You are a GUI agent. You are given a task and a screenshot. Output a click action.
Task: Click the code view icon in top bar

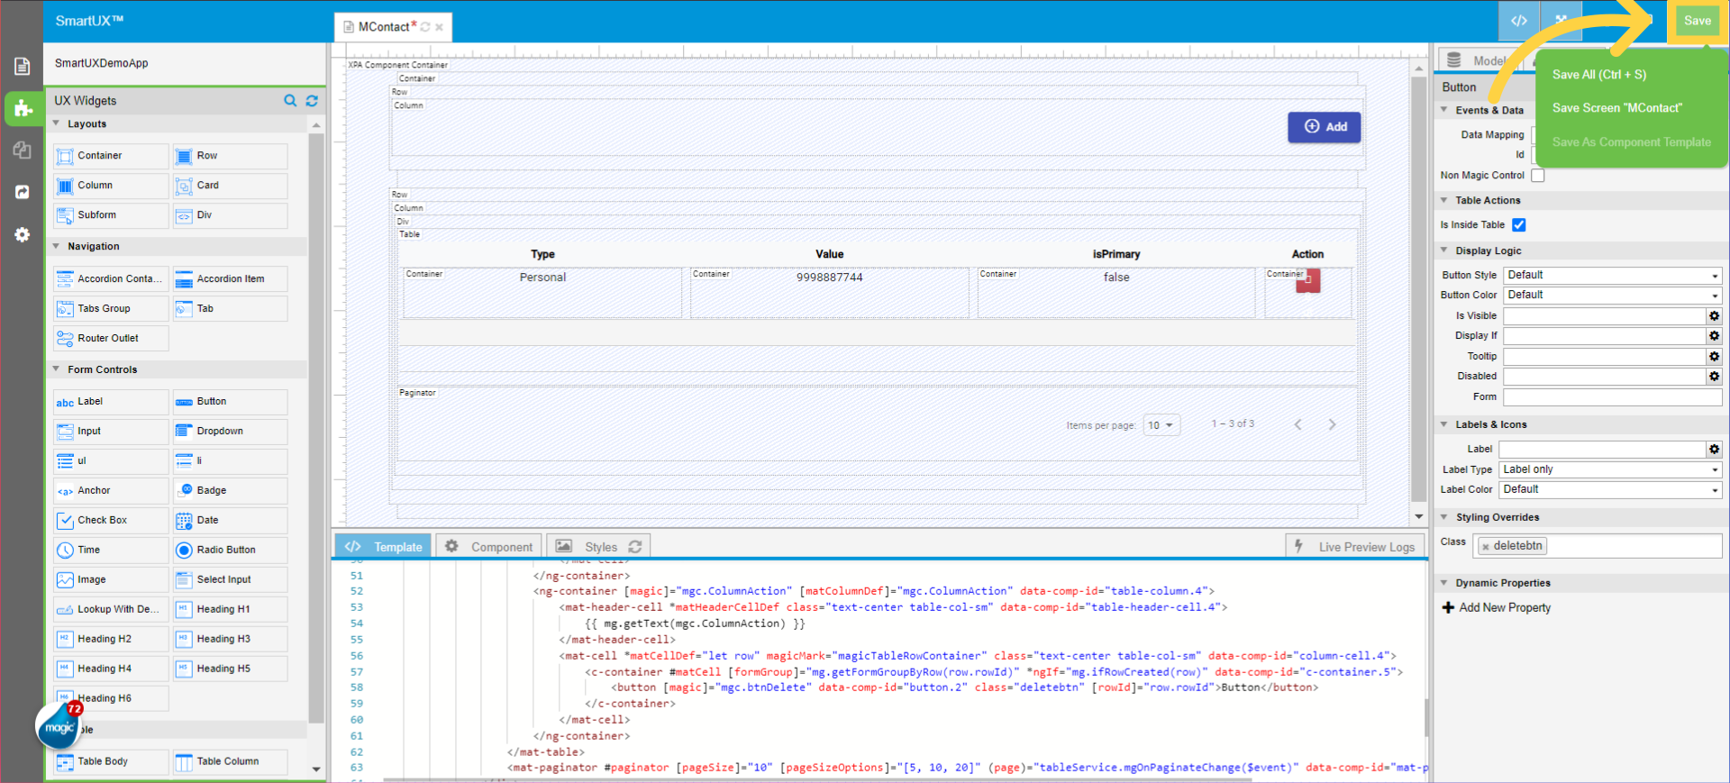click(1519, 21)
